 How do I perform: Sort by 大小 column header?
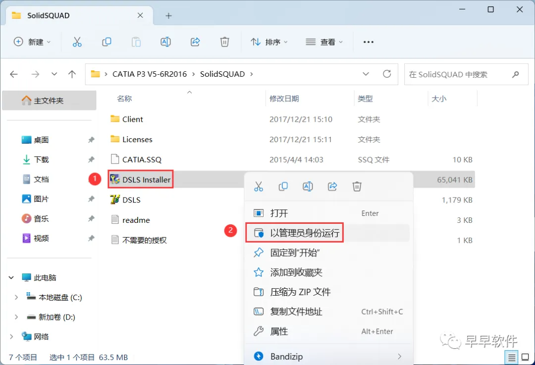[438, 99]
